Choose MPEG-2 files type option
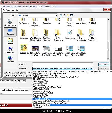The height and width of the screenshot is (113, 112). pyautogui.click(x=72, y=73)
